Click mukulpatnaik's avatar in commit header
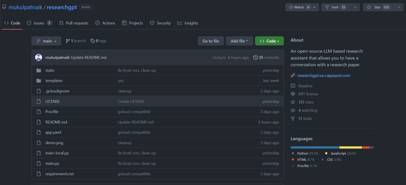This screenshot has height=185, width=406. click(x=38, y=57)
